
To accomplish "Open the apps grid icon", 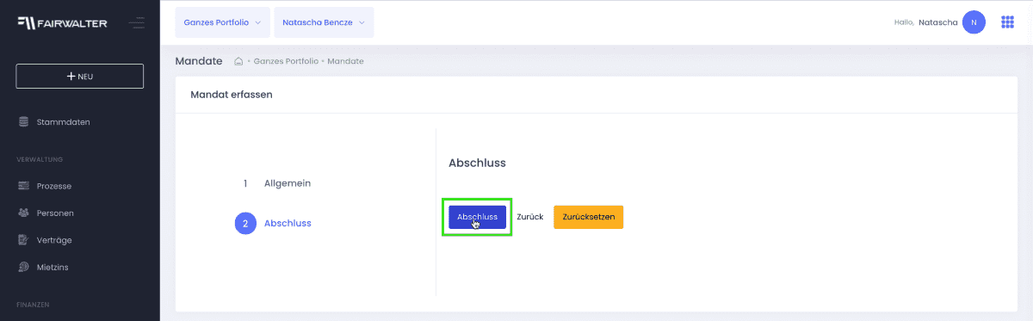I will coord(1007,22).
